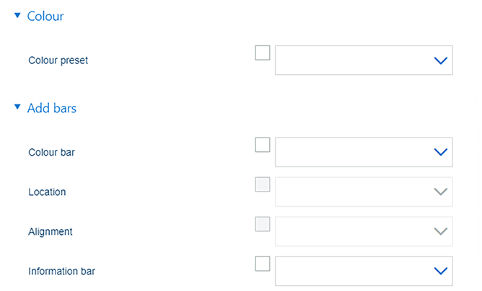
Task: Click the disabled Alignment combo box field
Action: [x=354, y=231]
